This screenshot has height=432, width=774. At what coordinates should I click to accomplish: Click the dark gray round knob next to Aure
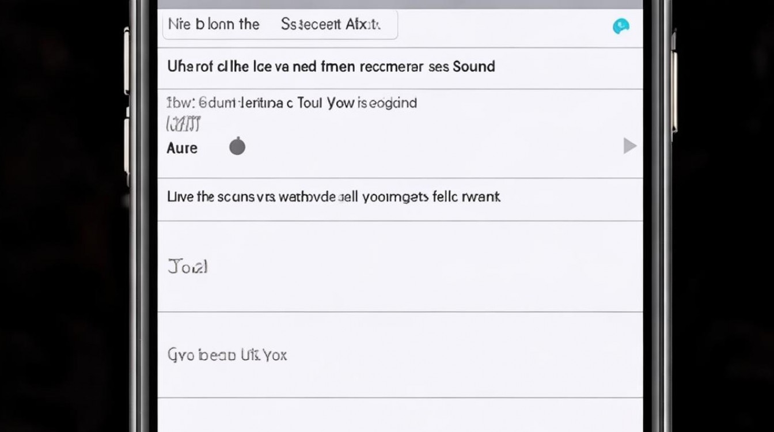[x=237, y=147]
